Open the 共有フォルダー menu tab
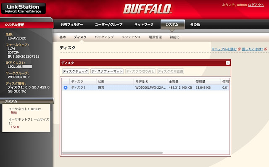The height and width of the screenshot is (167, 269). [72, 24]
